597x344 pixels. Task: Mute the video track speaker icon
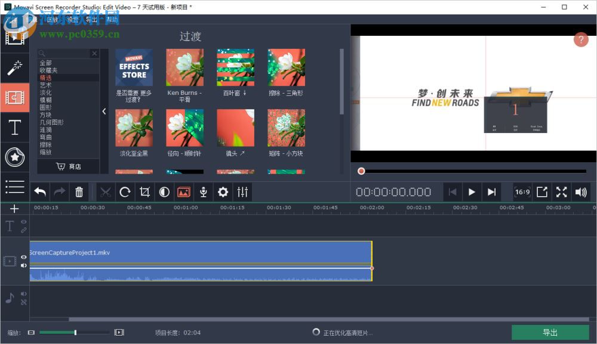pos(23,265)
